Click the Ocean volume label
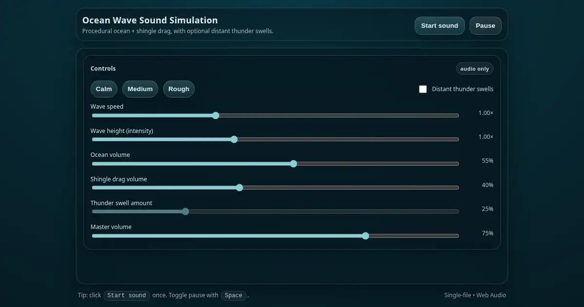The width and height of the screenshot is (584, 307). 110,155
